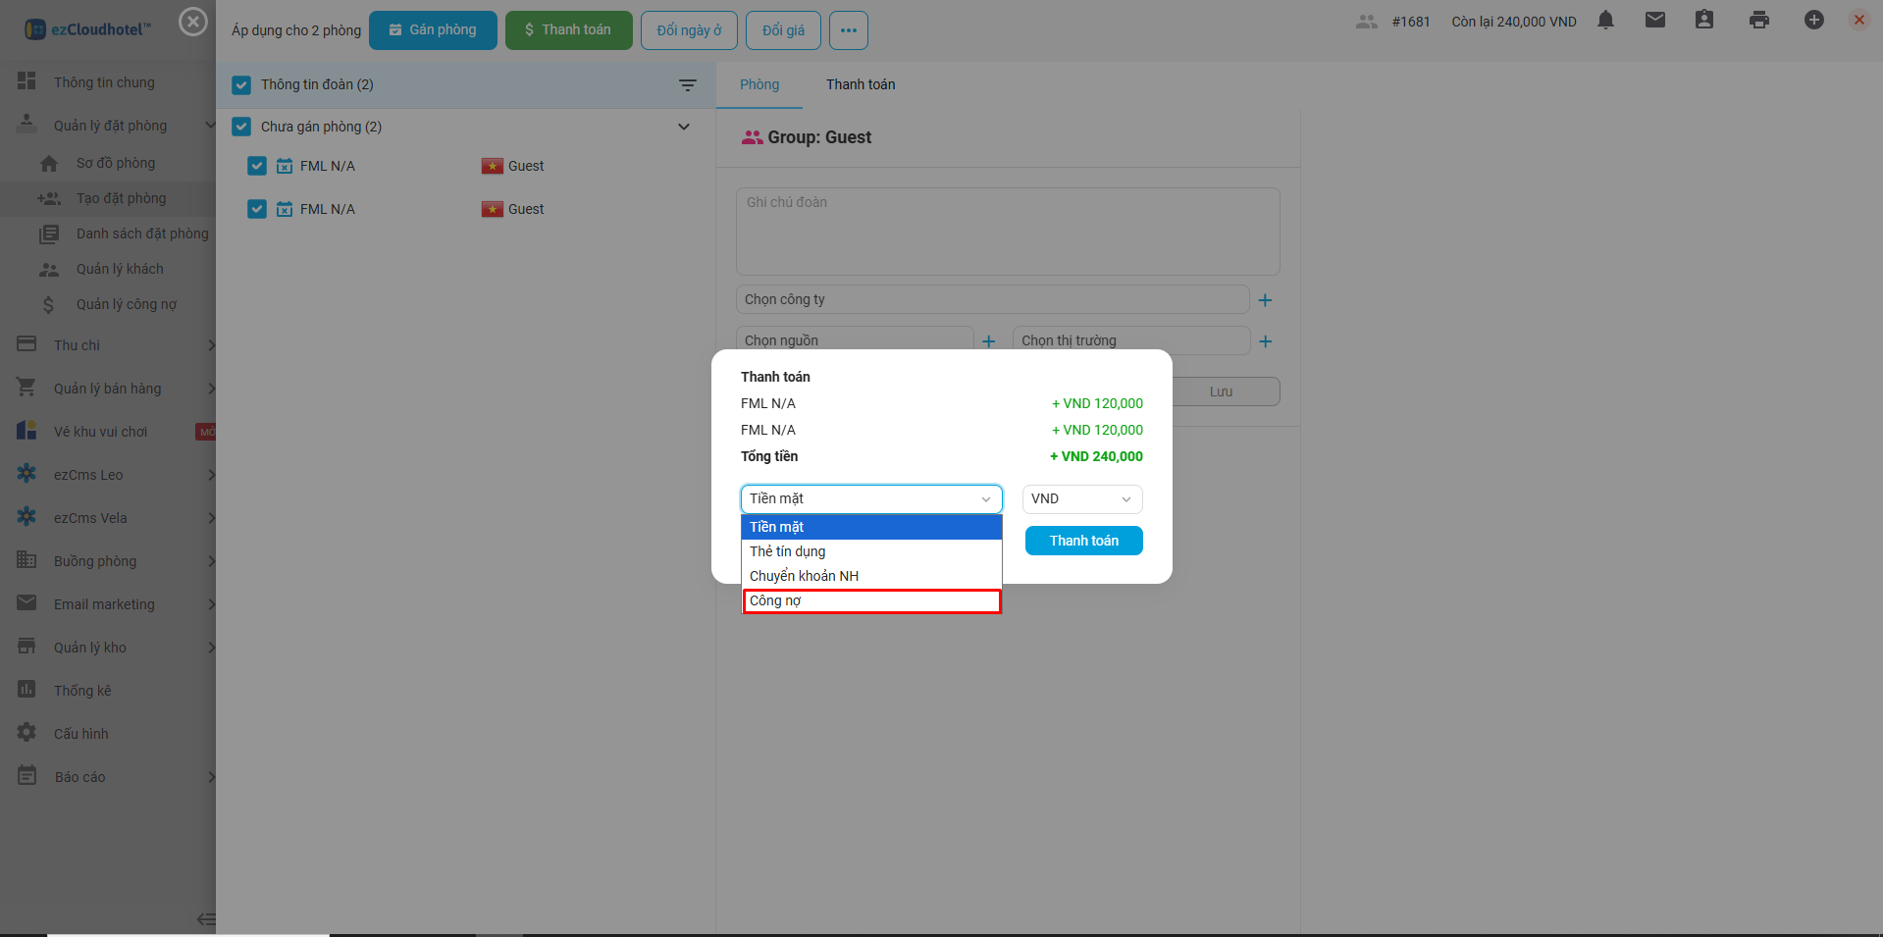Screen dimensions: 1883x937
Task: Open the mail envelope icon
Action: [1654, 21]
